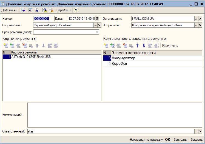The width and height of the screenshot is (205, 144).
Task: Open the Действия dropdown menu
Action: 9,10
